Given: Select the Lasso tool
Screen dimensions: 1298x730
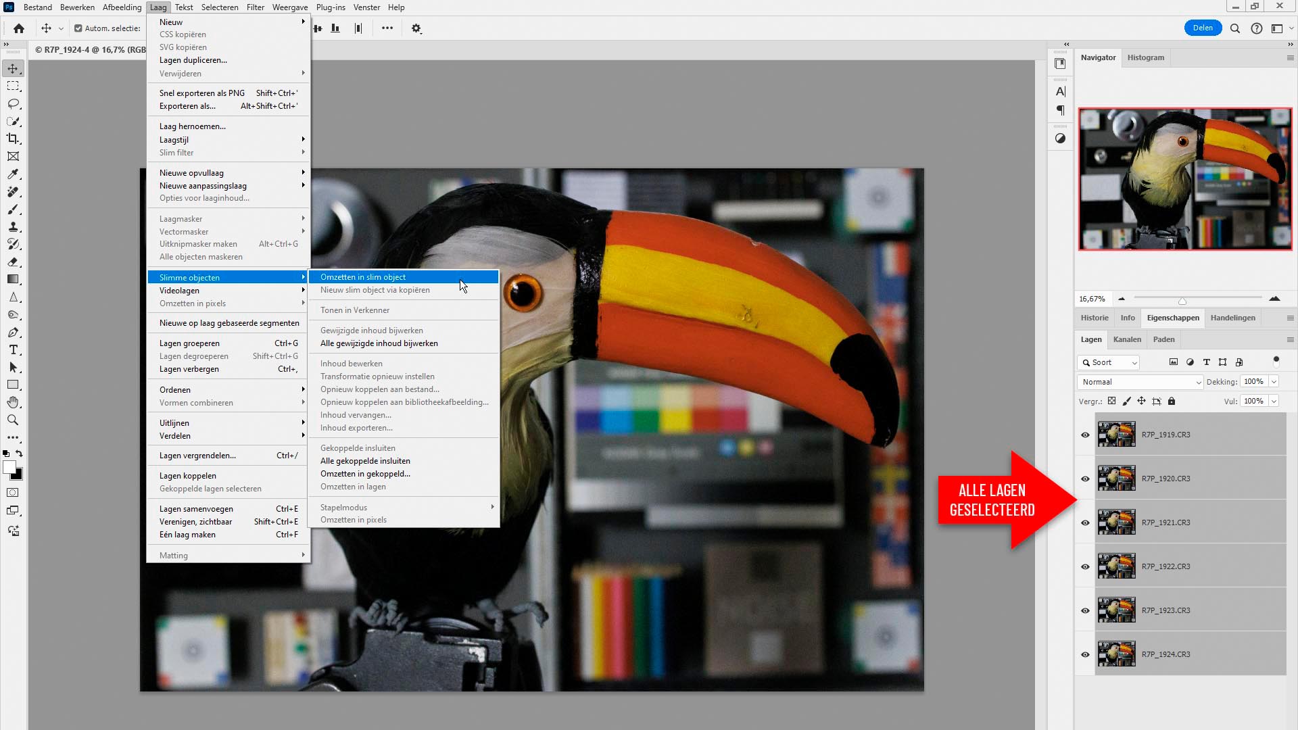Looking at the screenshot, I should (x=13, y=103).
